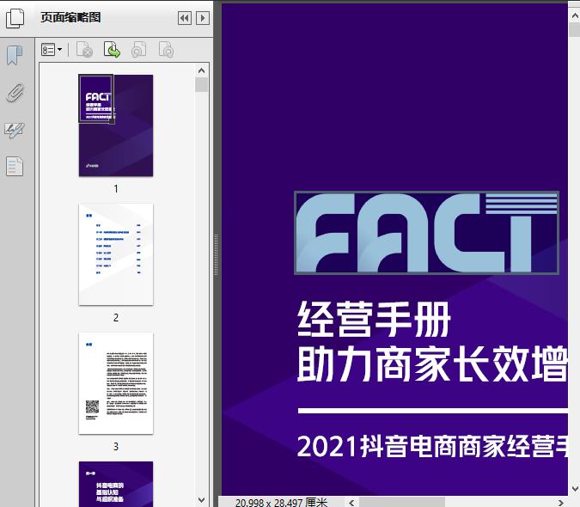580x507 pixels.
Task: Click the page label 1 under thumbnail
Action: (116, 188)
